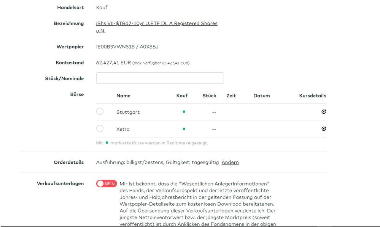Image resolution: width=380 pixels, height=227 pixels.
Task: Click the Name column header
Action: [x=123, y=95]
